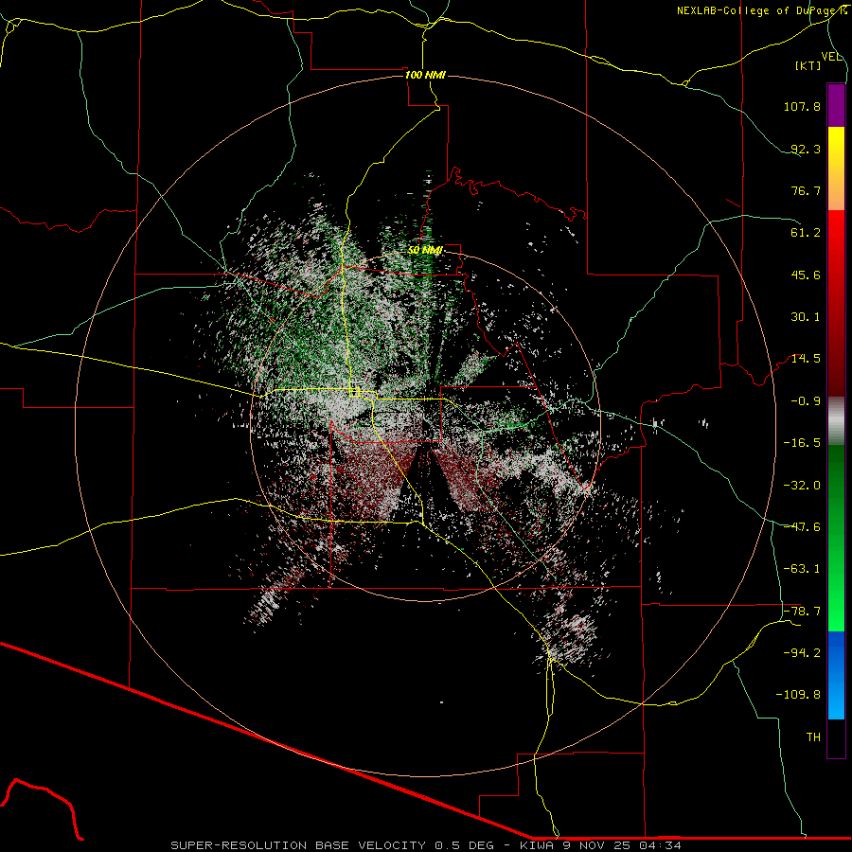The height and width of the screenshot is (852, 852).
Task: Click the -16.5 legend value
Action: [802, 443]
